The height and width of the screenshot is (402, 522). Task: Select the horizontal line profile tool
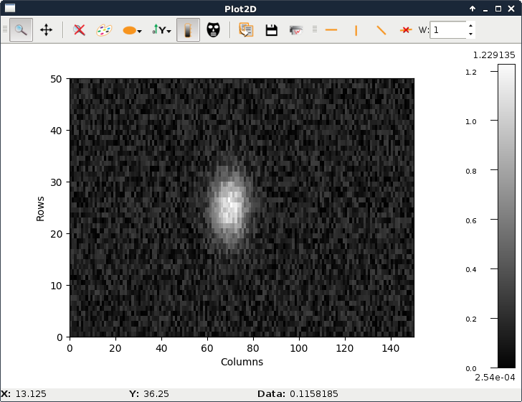331,30
